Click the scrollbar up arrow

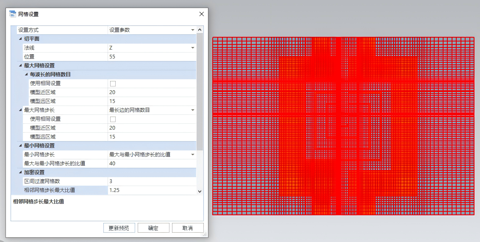click(x=200, y=30)
